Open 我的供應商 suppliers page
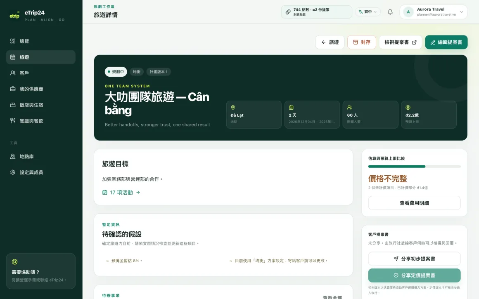 pyautogui.click(x=40, y=89)
